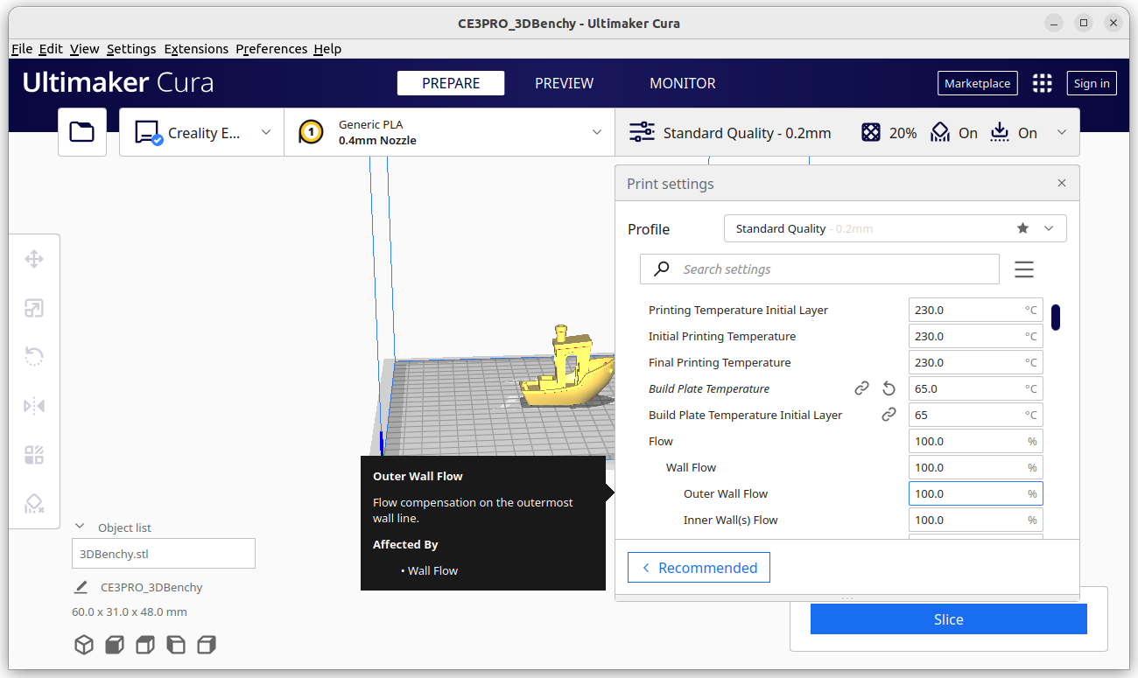
Task: Select the Move tool in left toolbar
Action: [x=34, y=259]
